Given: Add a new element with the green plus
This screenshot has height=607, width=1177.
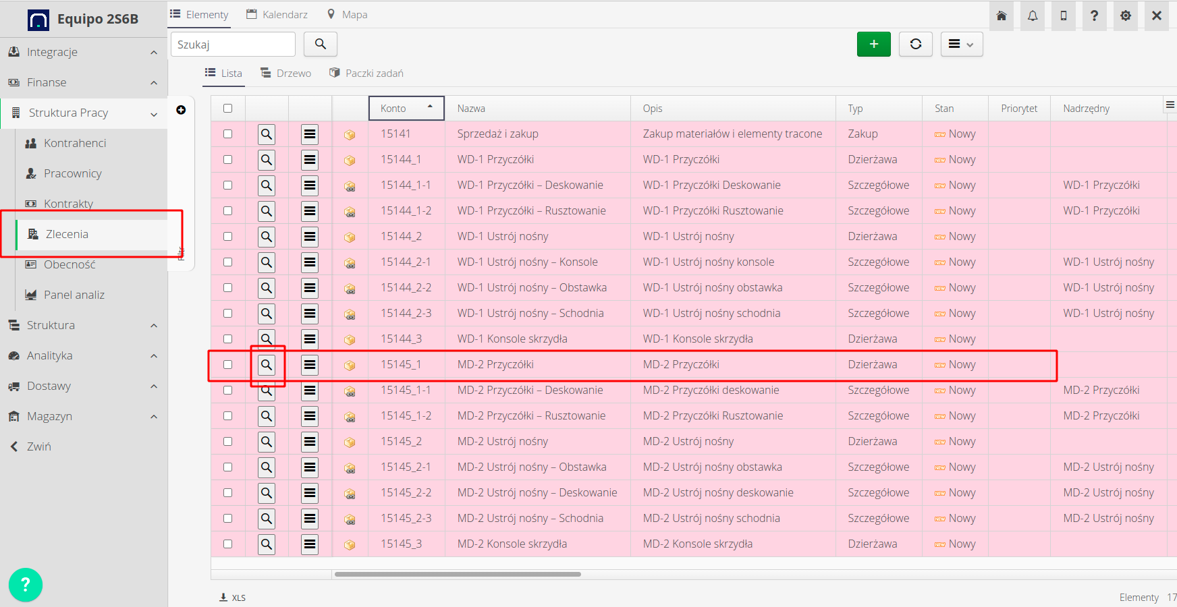Looking at the screenshot, I should tap(873, 44).
